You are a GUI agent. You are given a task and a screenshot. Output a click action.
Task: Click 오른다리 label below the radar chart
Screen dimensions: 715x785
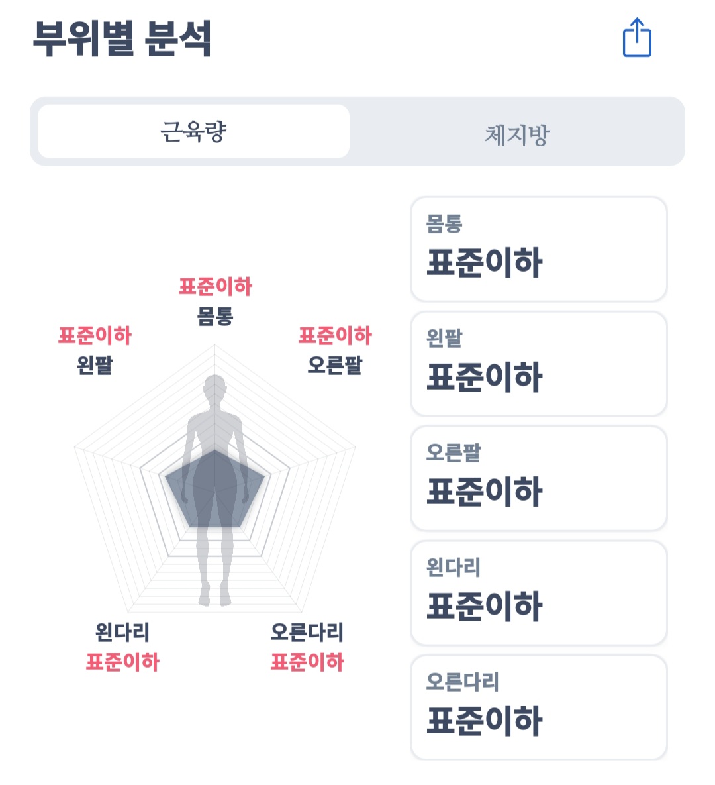[307, 632]
